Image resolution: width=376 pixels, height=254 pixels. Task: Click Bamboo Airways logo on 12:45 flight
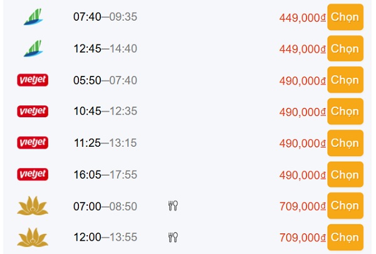(33, 48)
